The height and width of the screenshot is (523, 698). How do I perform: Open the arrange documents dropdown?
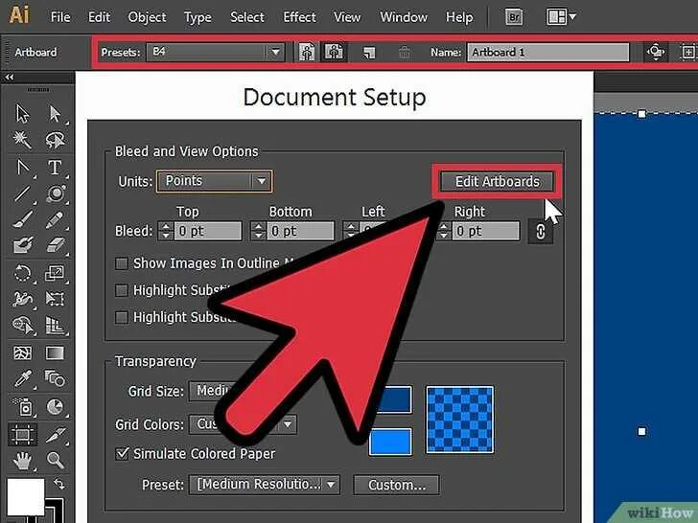point(561,17)
